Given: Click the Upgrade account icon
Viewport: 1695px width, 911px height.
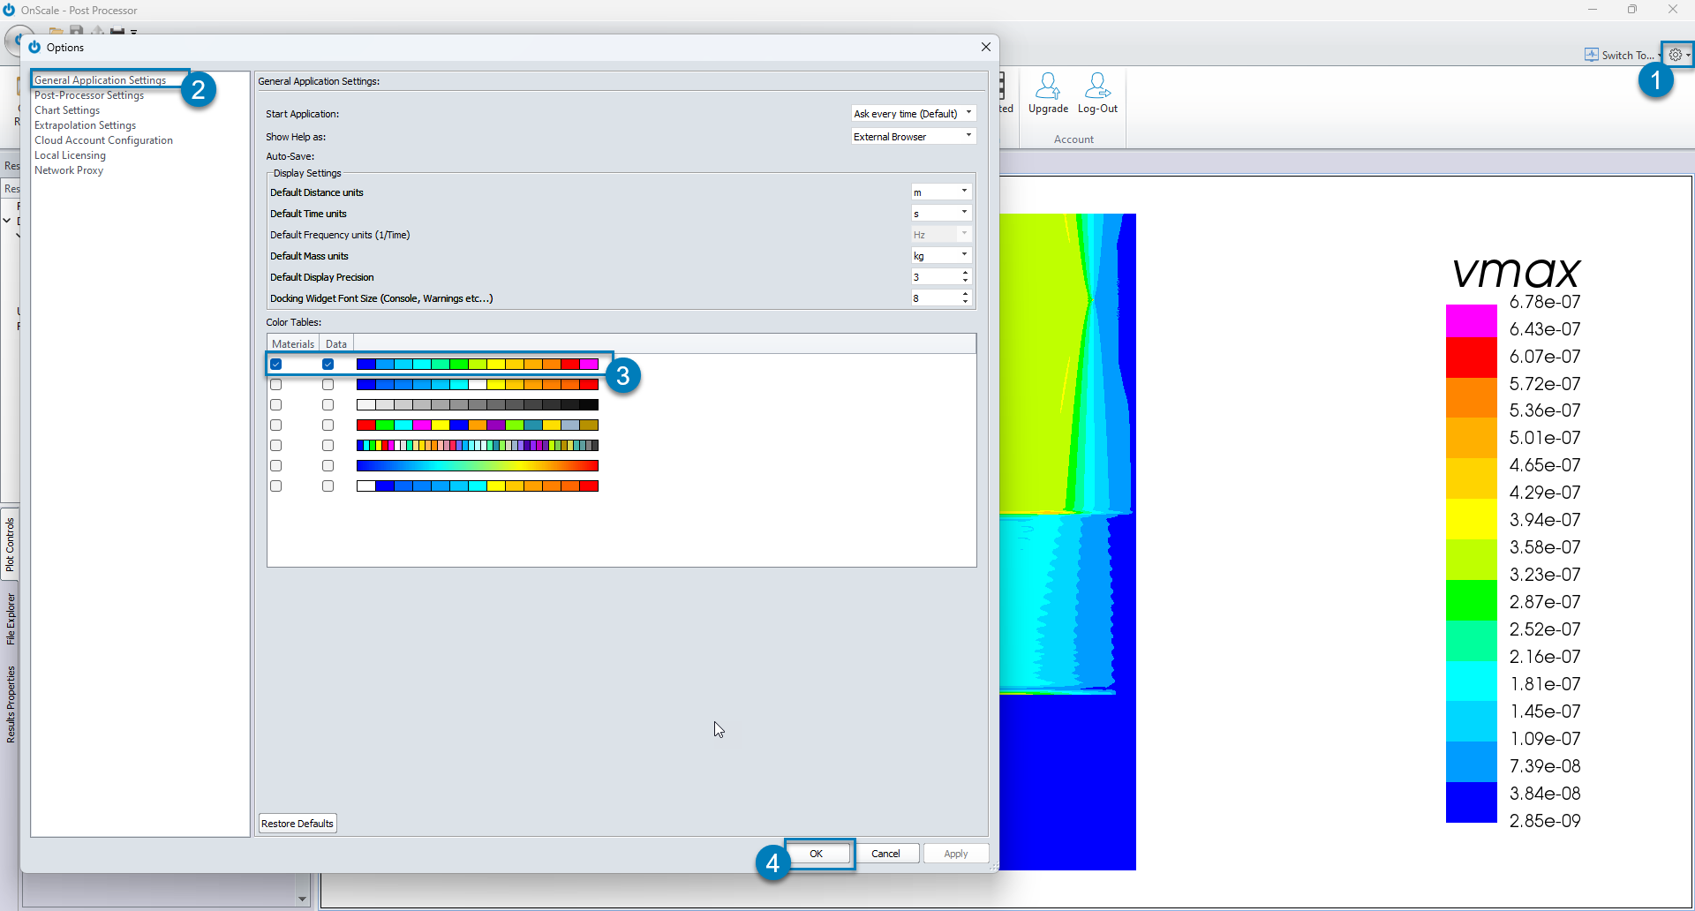Looking at the screenshot, I should (x=1048, y=87).
